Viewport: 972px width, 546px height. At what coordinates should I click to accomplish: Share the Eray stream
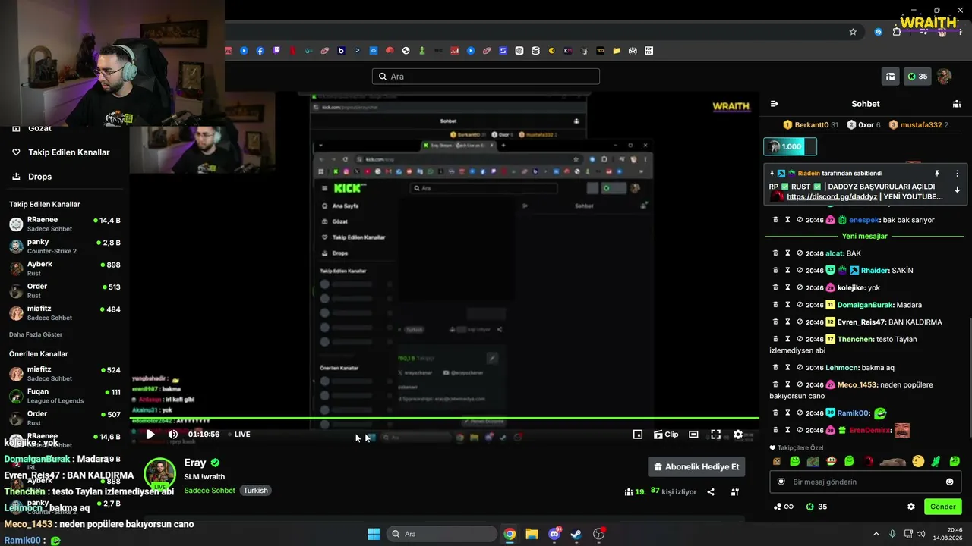tap(711, 492)
